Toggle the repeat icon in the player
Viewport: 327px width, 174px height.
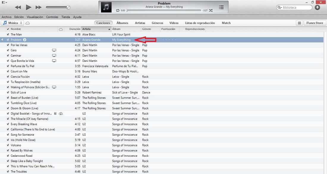118,10
